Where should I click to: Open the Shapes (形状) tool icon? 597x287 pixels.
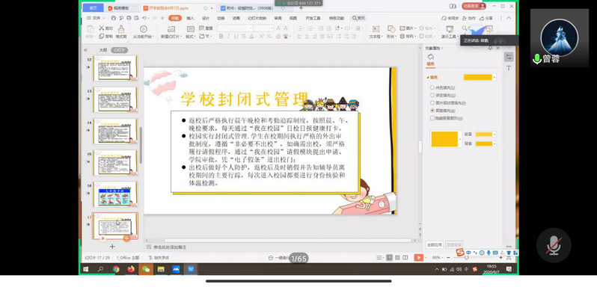point(391,29)
